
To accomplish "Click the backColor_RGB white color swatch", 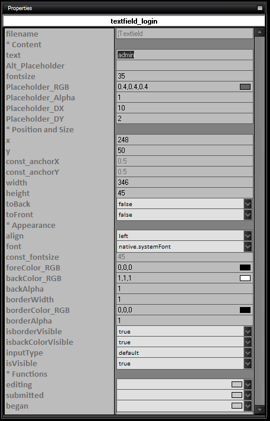I will [245, 278].
